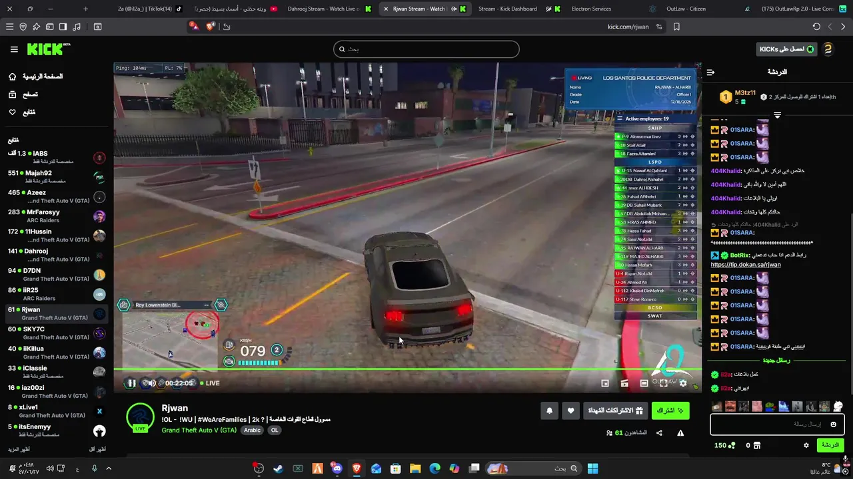
Task: Click the chat message input field
Action: (777, 424)
